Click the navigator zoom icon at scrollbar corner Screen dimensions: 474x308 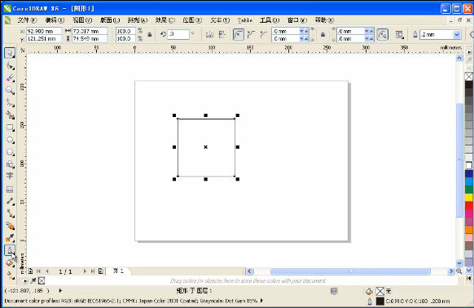coord(459,271)
